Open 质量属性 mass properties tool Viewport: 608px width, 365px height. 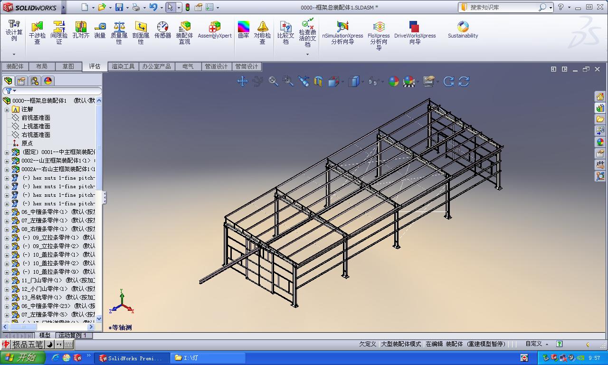tap(119, 32)
